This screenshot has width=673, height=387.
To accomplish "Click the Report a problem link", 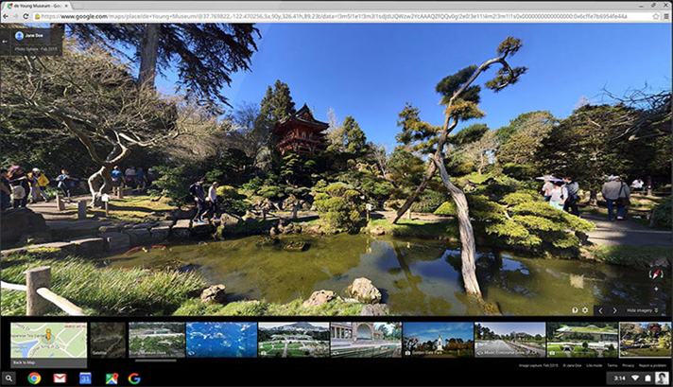I will tap(652, 365).
